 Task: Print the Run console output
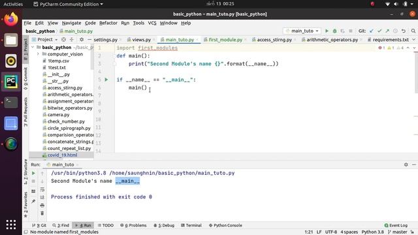(x=42, y=205)
